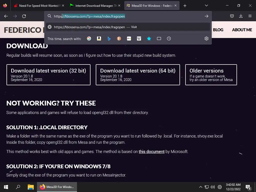Search this time with Bing
This screenshot has height=192, width=256.
pos(109,38)
